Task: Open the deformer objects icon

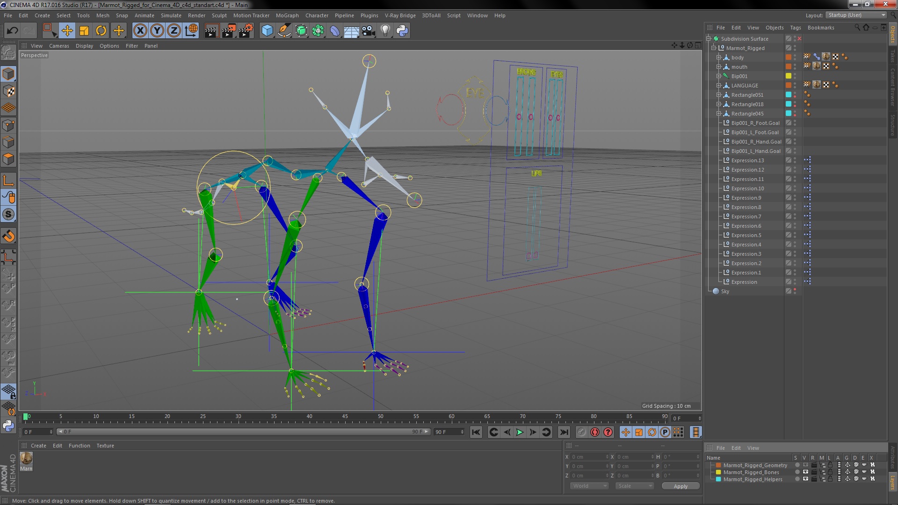Action: (335, 31)
